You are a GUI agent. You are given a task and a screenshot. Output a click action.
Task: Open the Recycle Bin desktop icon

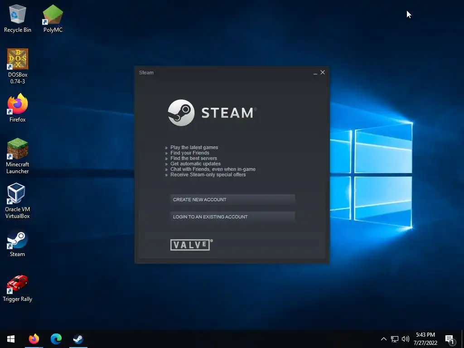(x=18, y=18)
